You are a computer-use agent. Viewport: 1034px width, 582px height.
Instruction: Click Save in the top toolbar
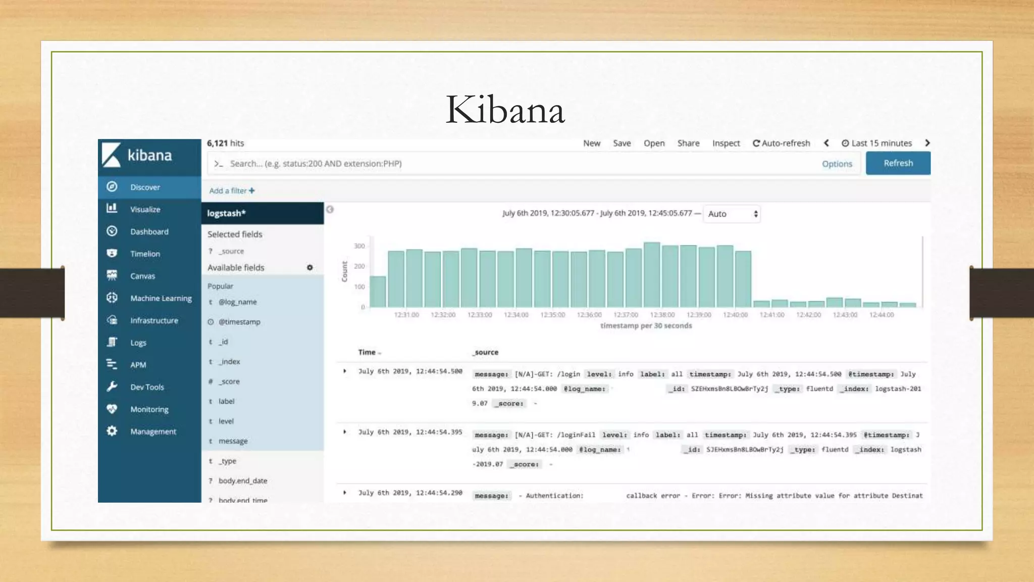coord(622,143)
